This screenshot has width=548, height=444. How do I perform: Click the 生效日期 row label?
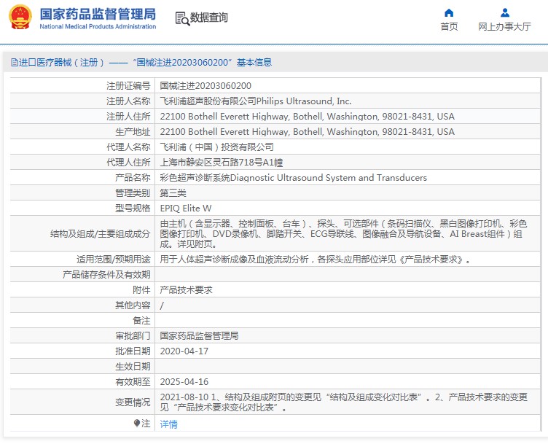(133, 367)
